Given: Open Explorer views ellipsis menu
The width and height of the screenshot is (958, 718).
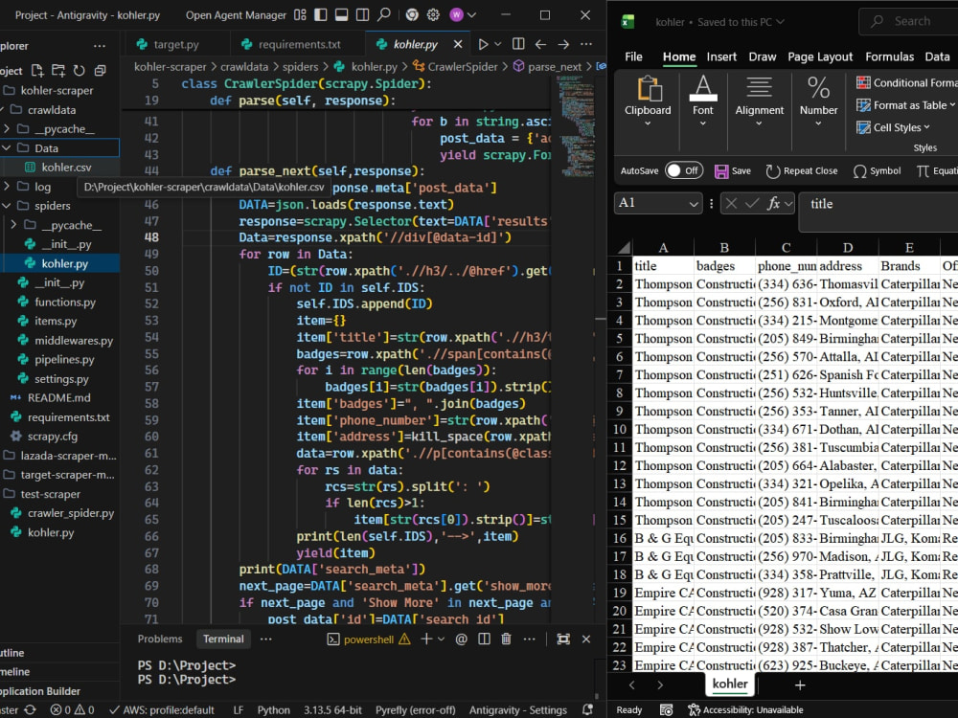Looking at the screenshot, I should (x=99, y=46).
